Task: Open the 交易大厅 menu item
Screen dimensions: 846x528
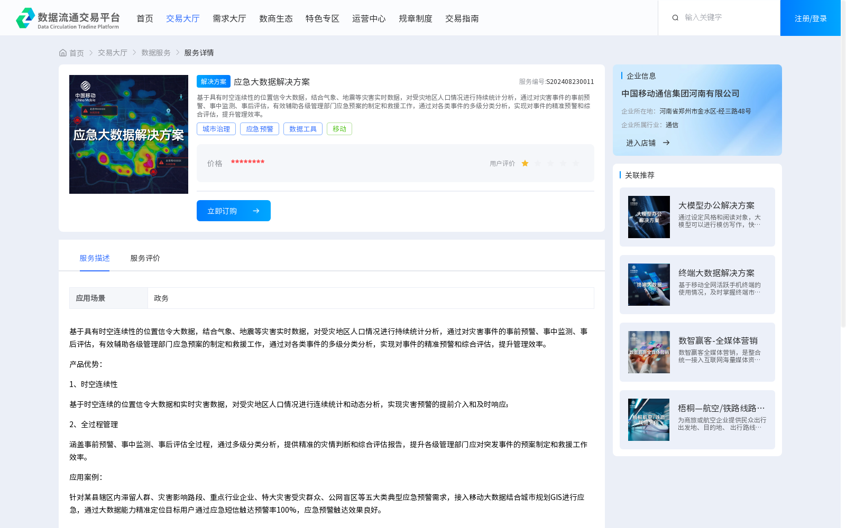Action: 183,18
